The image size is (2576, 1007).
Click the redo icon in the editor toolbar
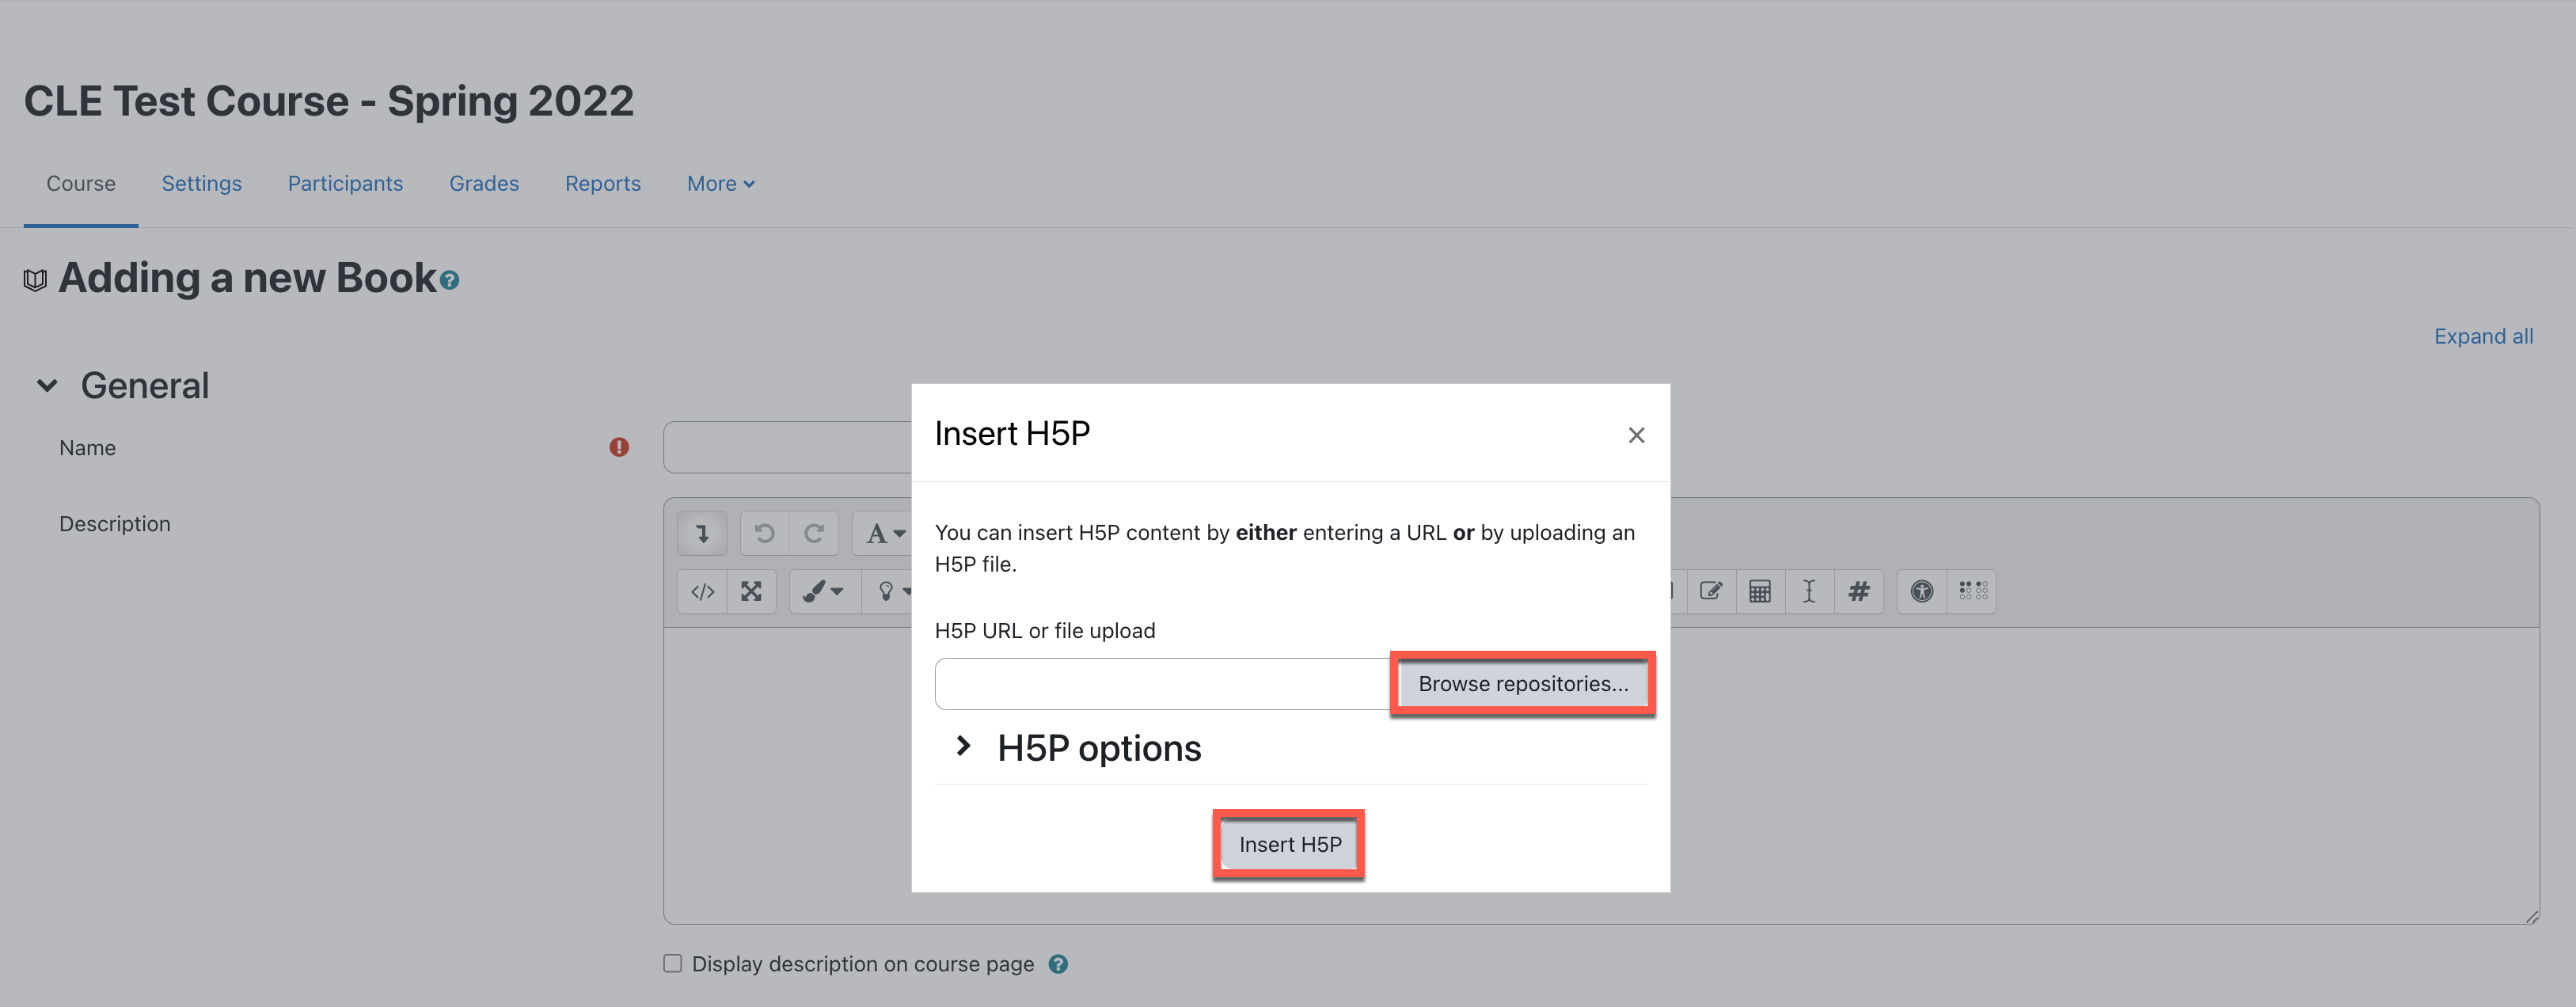(x=814, y=533)
